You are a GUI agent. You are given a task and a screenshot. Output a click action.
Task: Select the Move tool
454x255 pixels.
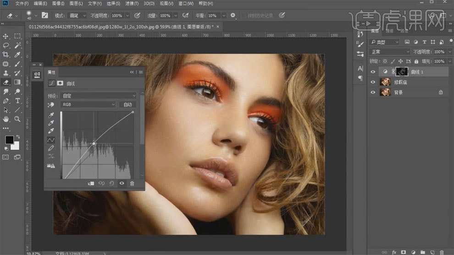pyautogui.click(x=6, y=36)
